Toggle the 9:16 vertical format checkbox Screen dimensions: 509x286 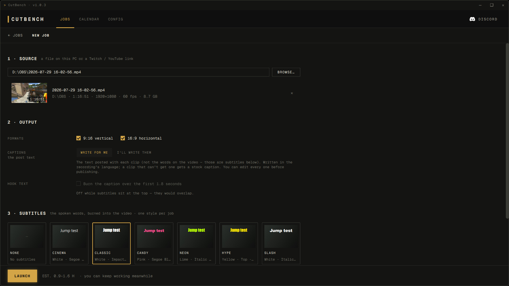[78, 138]
